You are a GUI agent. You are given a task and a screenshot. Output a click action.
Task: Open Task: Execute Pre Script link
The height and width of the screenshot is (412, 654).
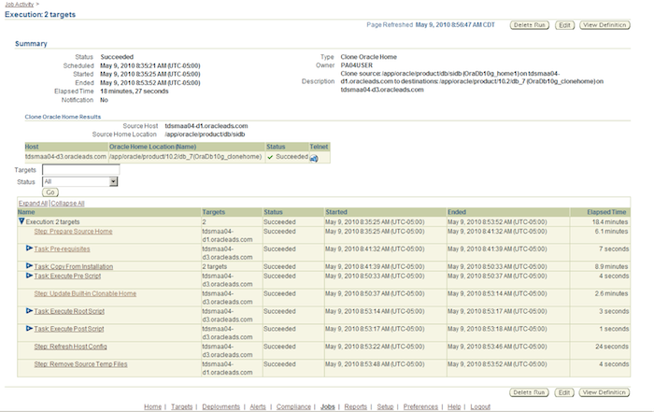67,276
